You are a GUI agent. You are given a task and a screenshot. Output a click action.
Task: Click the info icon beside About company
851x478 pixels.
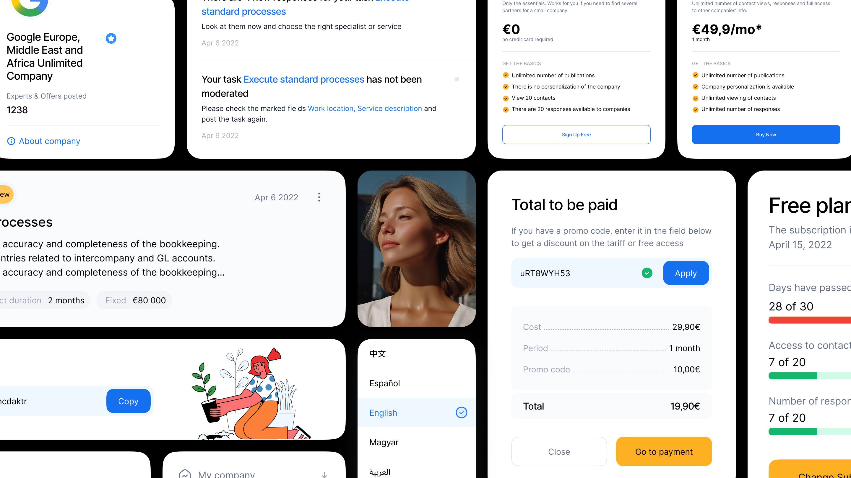pos(11,141)
